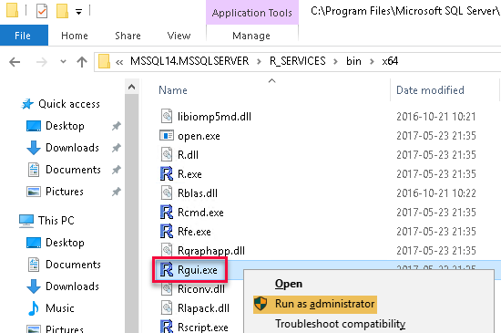This screenshot has height=333, width=501.
Task: Go back with the Back arrow
Action: point(15,61)
